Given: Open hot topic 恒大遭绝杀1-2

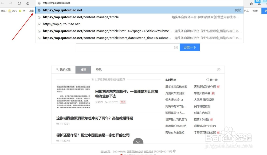Looking at the screenshot, I should (x=174, y=100).
